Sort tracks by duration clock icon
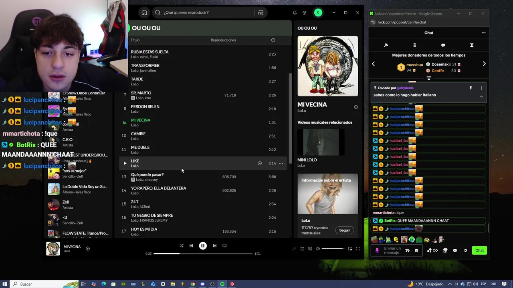The width and height of the screenshot is (513, 288). click(273, 40)
